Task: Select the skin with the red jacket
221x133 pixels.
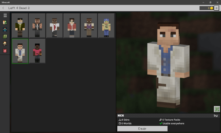Action: [x=72, y=25]
